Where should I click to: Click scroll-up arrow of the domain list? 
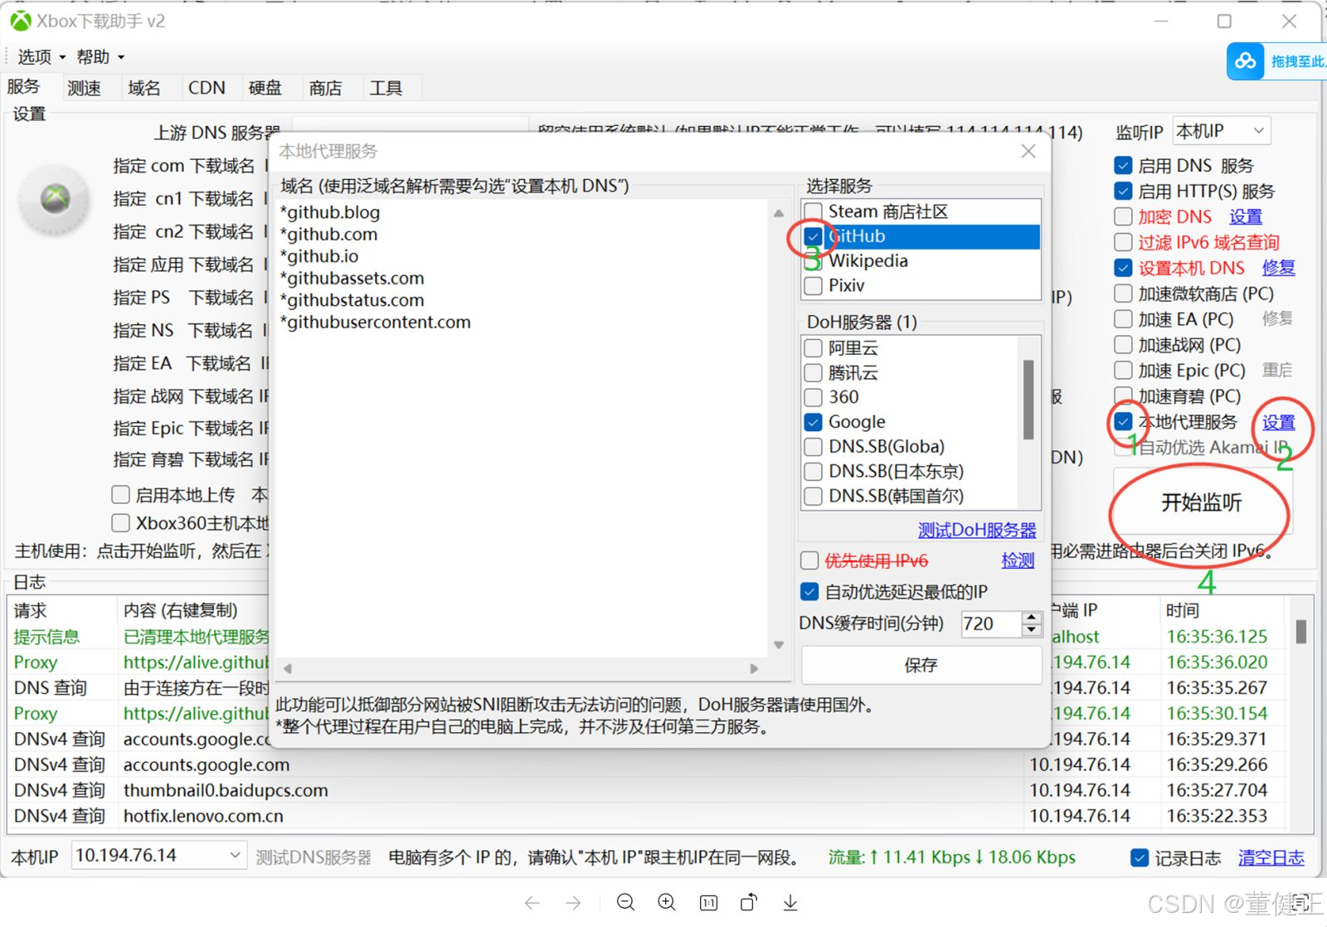tap(779, 213)
